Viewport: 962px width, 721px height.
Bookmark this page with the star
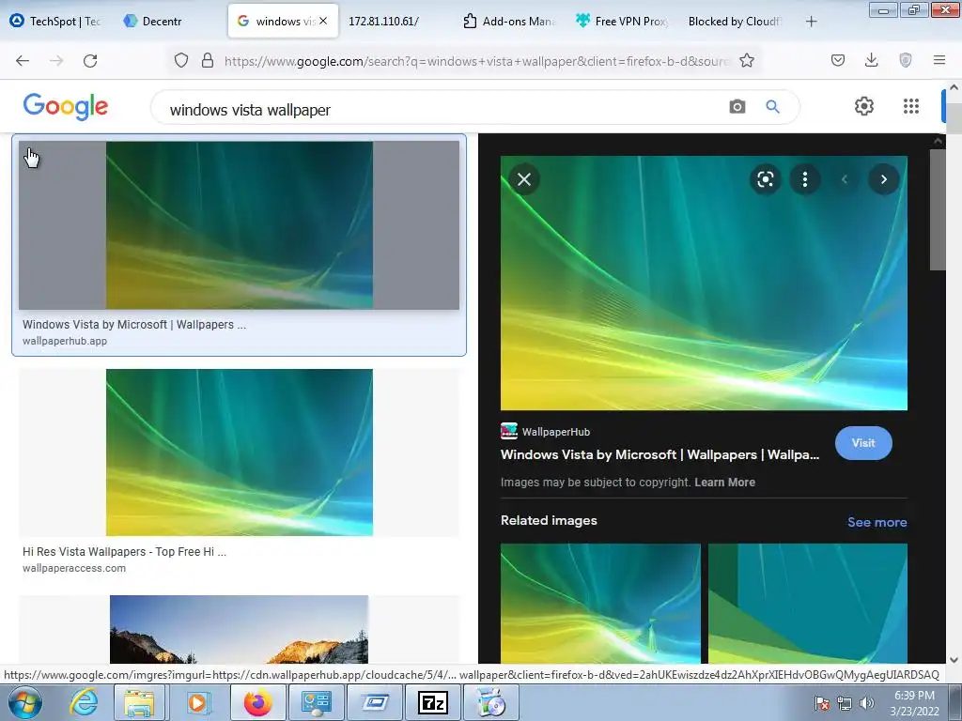747,60
